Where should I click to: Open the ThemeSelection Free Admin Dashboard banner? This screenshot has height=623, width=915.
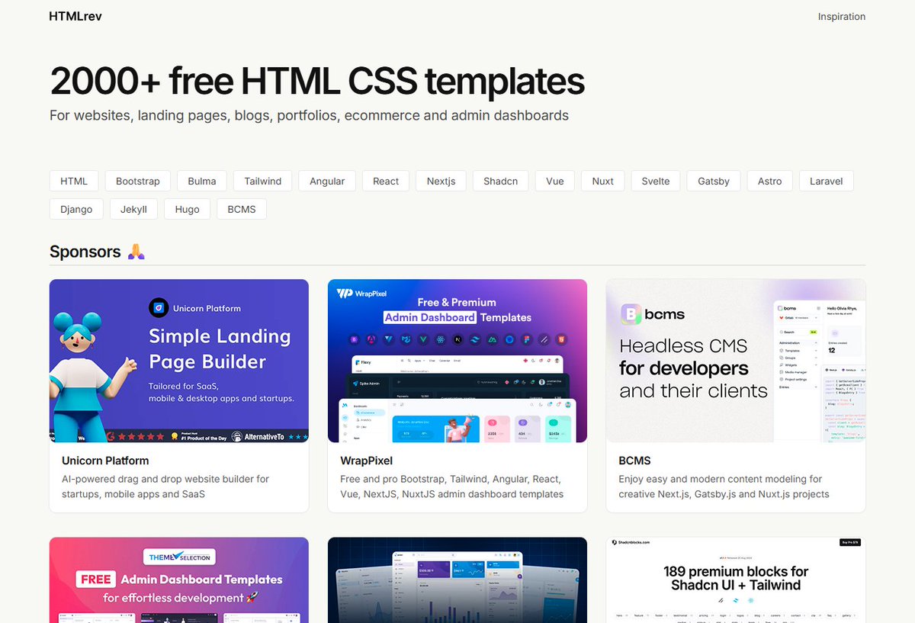(179, 580)
